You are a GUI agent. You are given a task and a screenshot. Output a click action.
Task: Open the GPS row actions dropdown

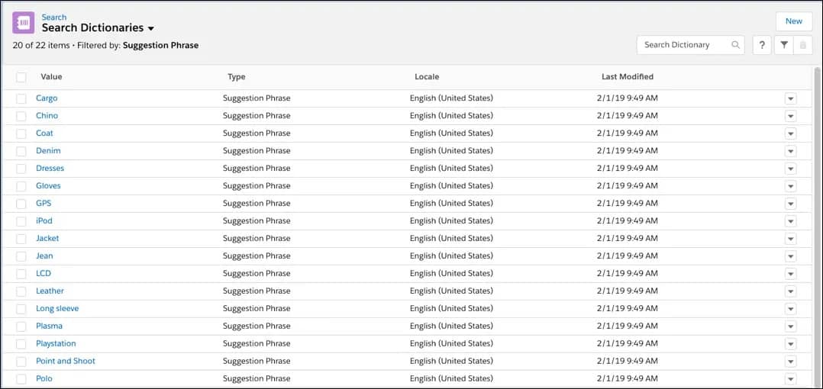click(x=790, y=204)
